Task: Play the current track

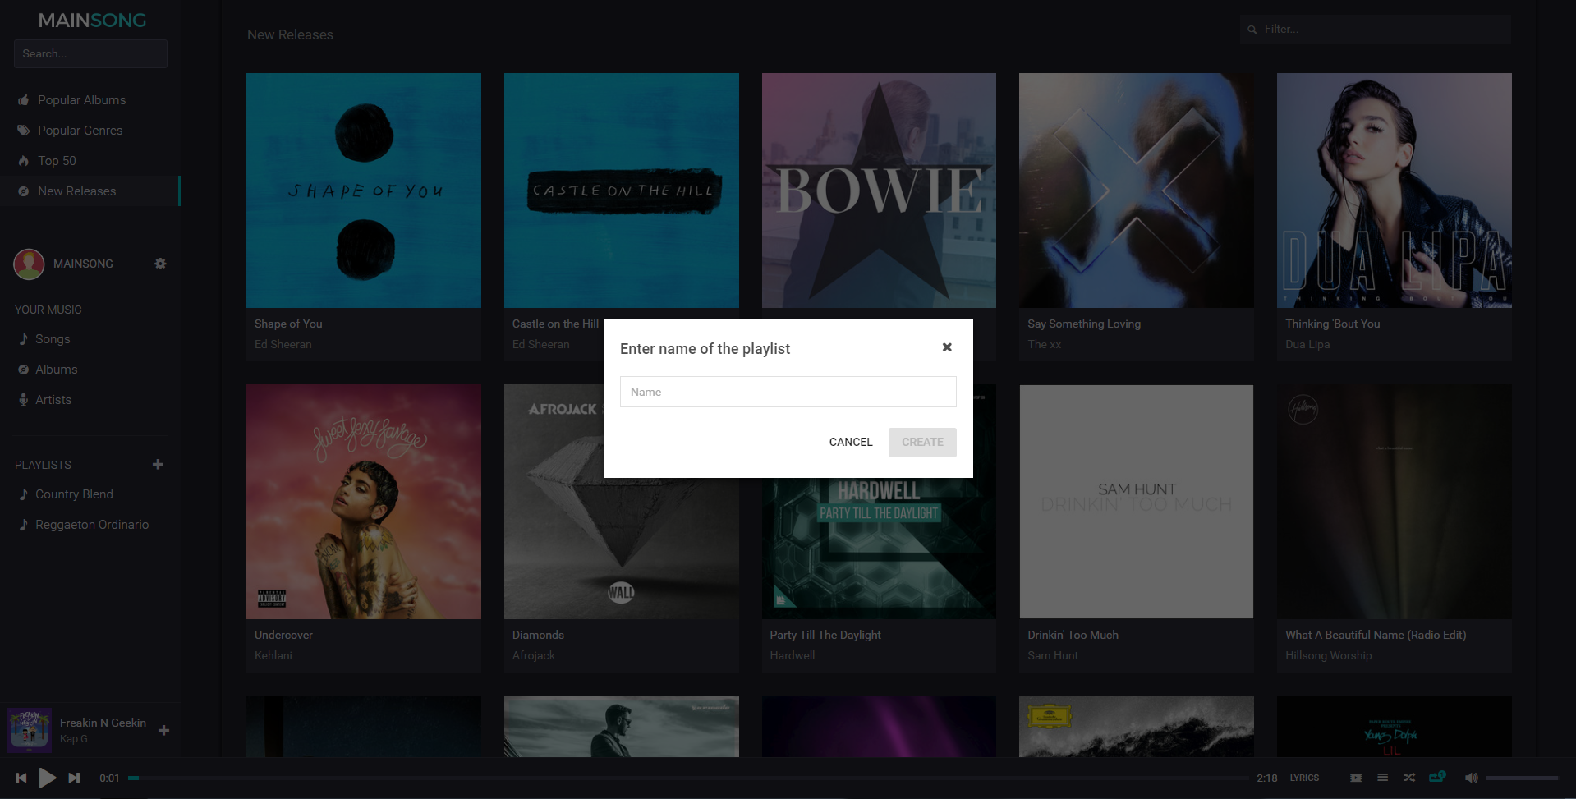Action: 48,778
